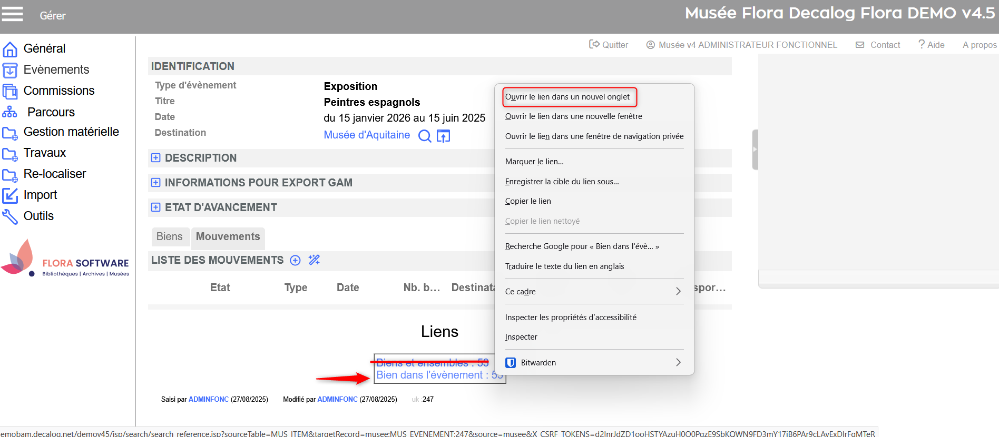Click the Import icon in sidebar
The height and width of the screenshot is (437, 999).
coord(10,195)
